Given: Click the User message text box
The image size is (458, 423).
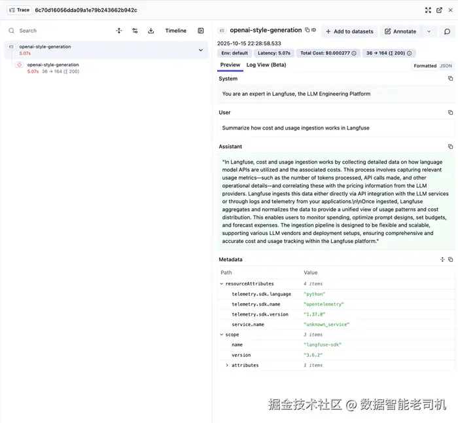Looking at the screenshot, I should 336,128.
